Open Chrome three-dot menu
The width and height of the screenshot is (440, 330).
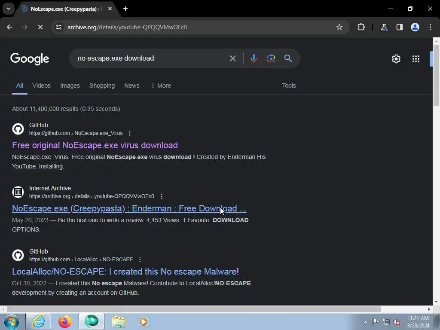click(x=431, y=27)
